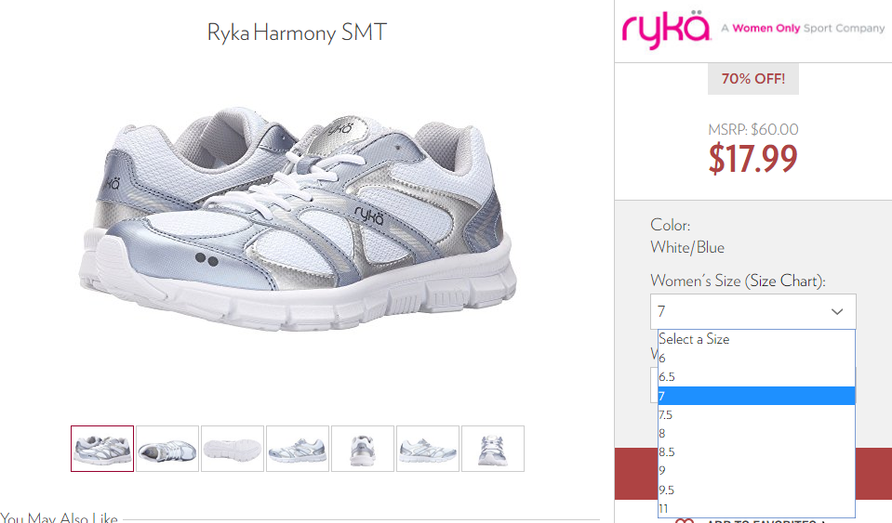Select size 7.5 from the list
The width and height of the screenshot is (892, 523).
[756, 414]
